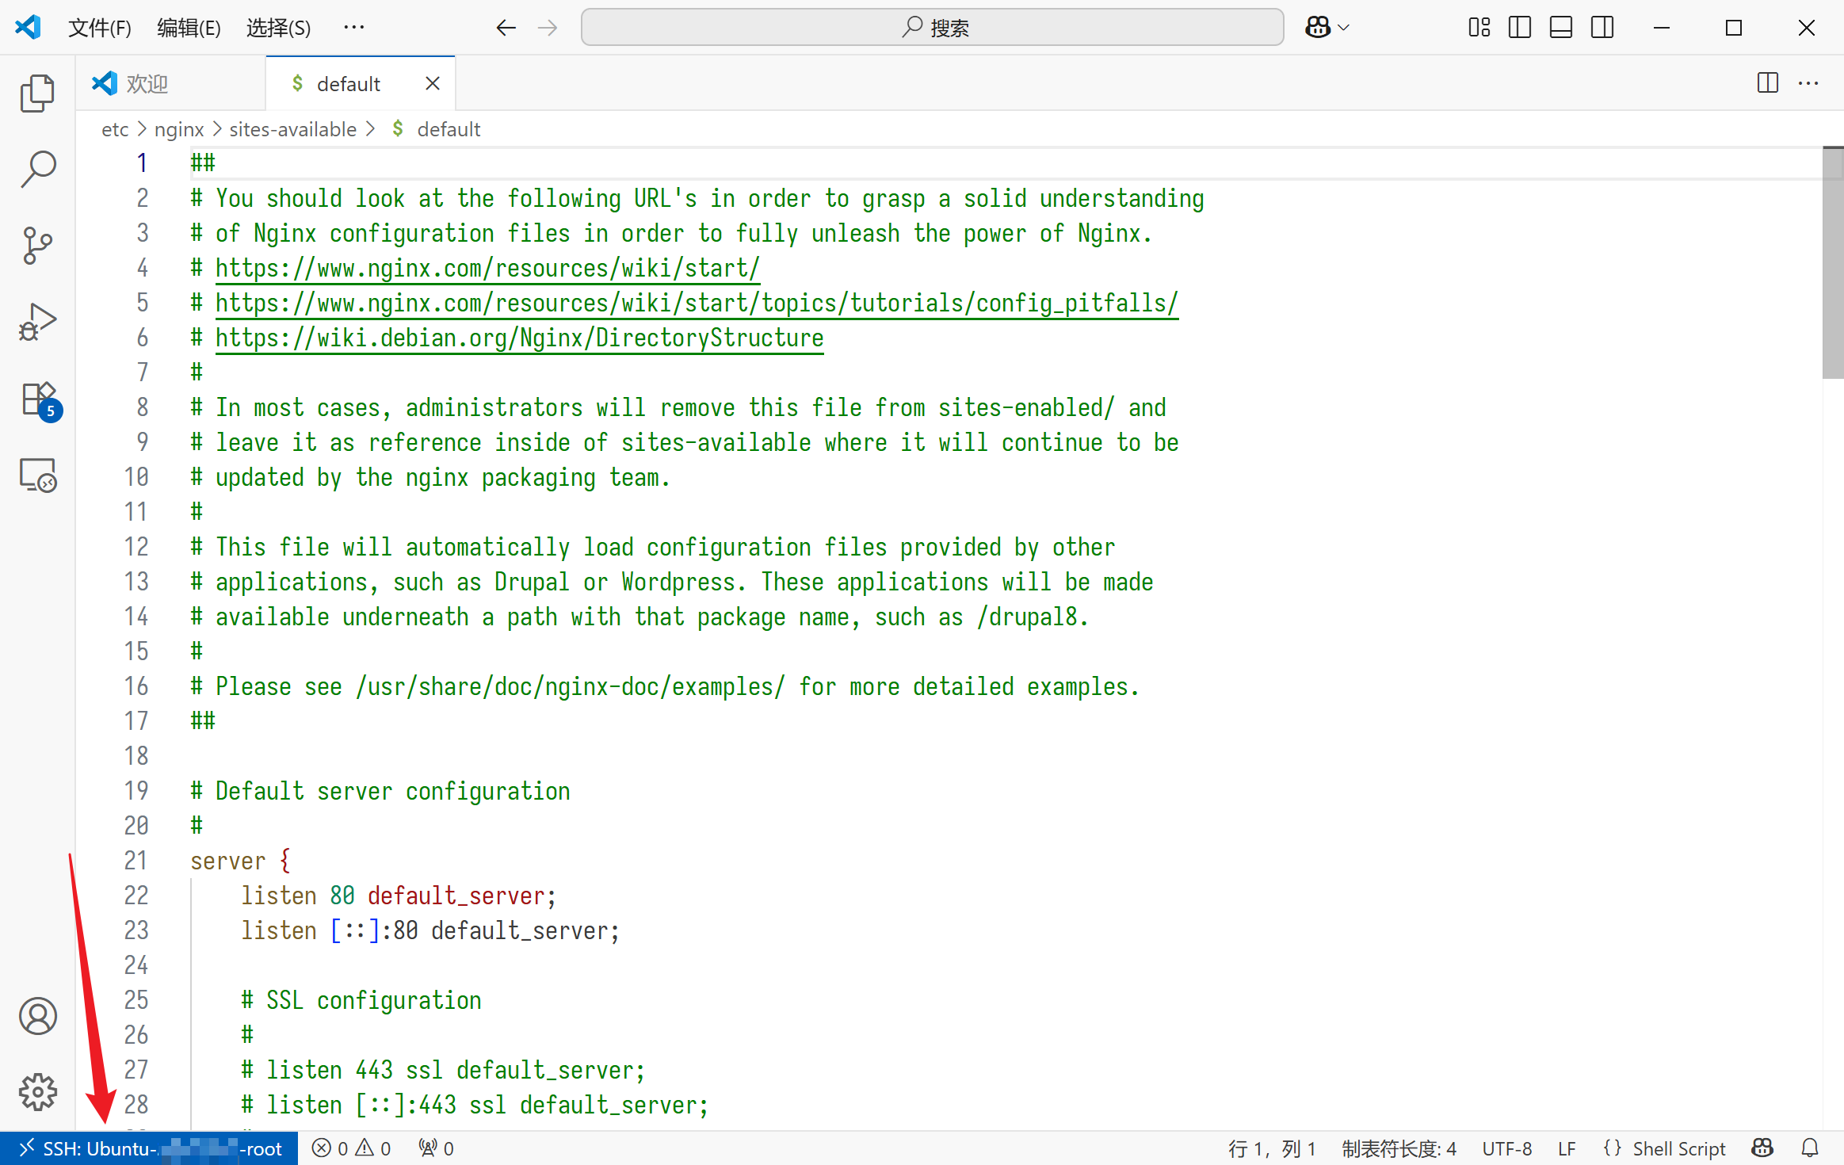The height and width of the screenshot is (1165, 1844).
Task: Click the SSH remote connection status button
Action: coord(149,1148)
